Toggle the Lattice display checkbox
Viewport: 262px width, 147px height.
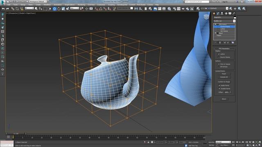pos(219,54)
